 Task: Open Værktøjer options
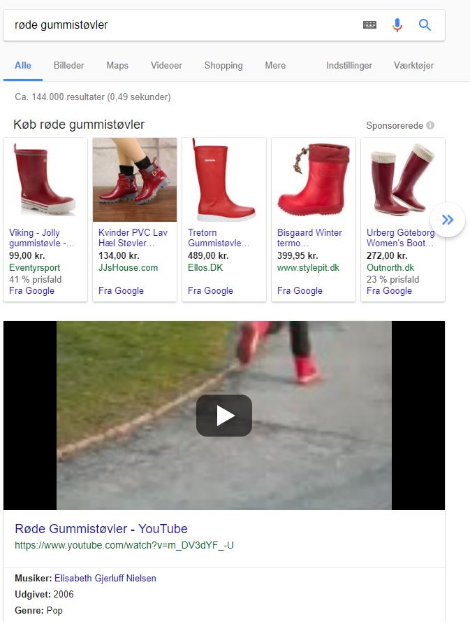[x=413, y=66]
